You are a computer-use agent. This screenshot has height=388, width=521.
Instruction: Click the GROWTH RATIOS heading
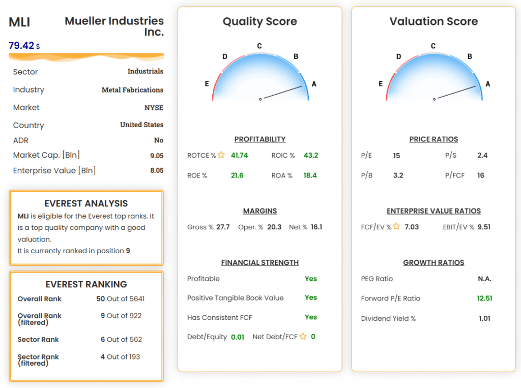(x=433, y=262)
